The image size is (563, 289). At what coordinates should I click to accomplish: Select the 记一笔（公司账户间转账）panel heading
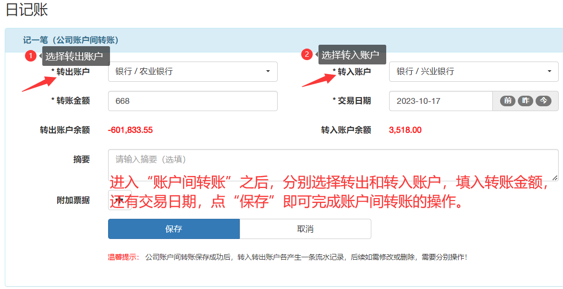point(71,40)
